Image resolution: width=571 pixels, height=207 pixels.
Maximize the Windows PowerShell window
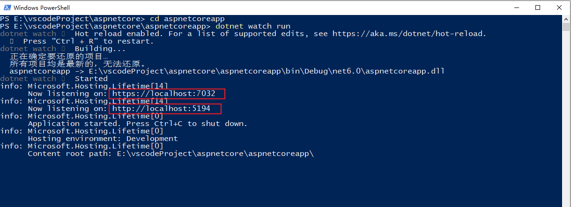click(538, 7)
